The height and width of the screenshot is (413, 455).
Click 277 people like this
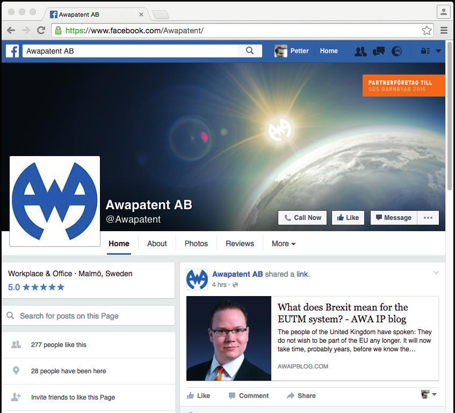(59, 345)
